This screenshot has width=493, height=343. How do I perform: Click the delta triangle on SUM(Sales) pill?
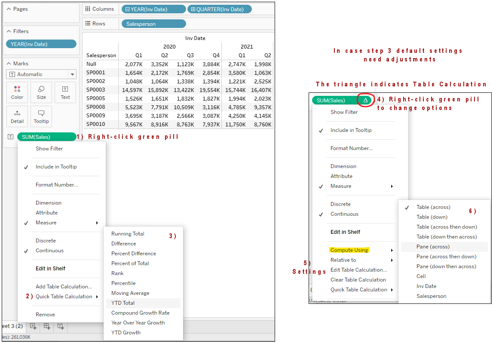click(x=365, y=100)
